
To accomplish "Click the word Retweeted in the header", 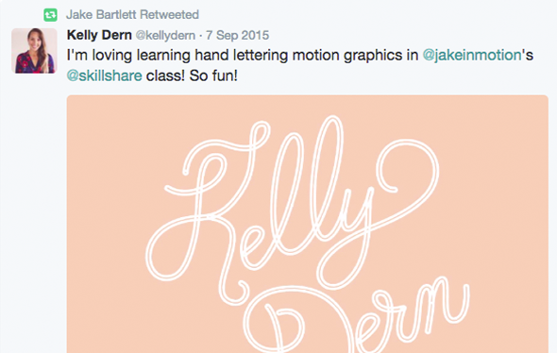I will coord(169,15).
